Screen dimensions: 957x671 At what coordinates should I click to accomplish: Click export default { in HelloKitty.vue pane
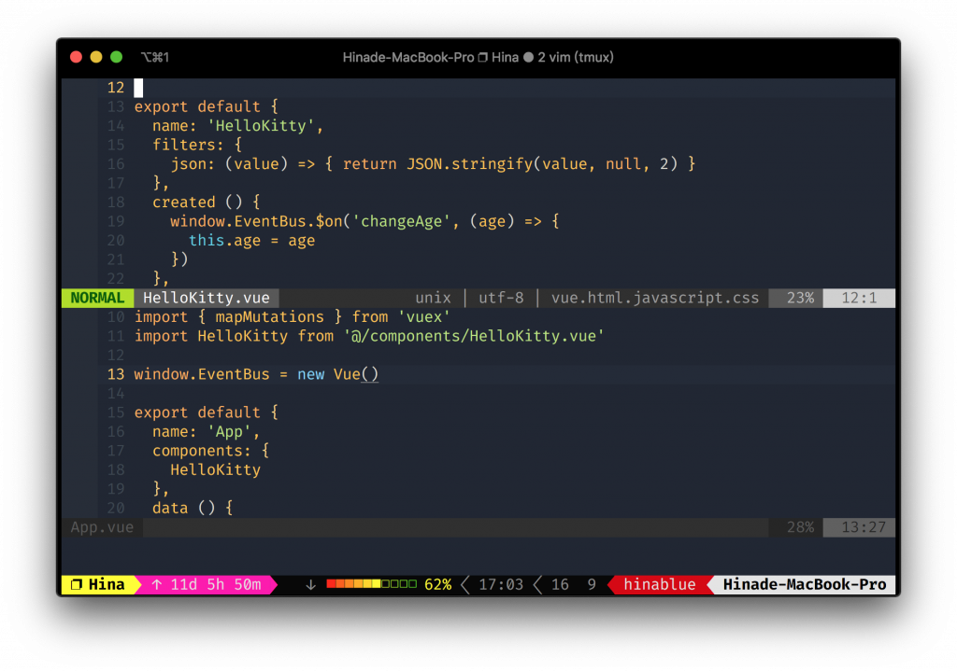point(207,106)
